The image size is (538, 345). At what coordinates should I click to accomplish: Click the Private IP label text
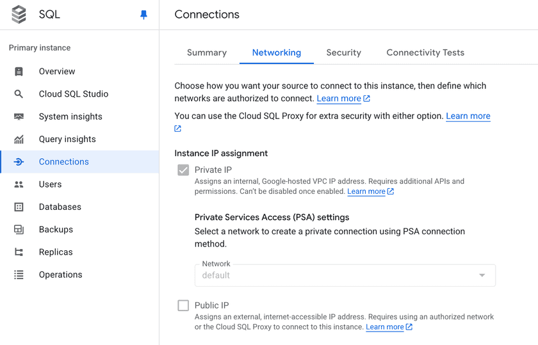click(x=213, y=170)
